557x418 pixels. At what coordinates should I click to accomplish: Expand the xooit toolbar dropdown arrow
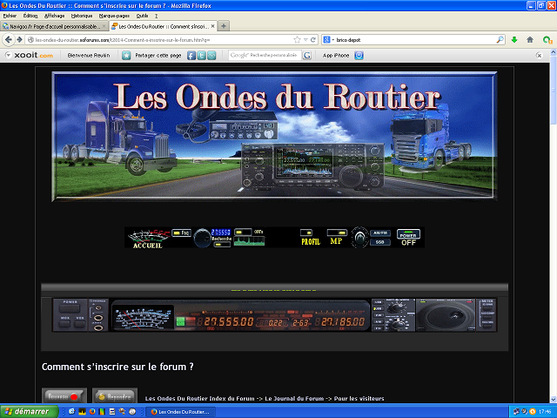coord(8,55)
